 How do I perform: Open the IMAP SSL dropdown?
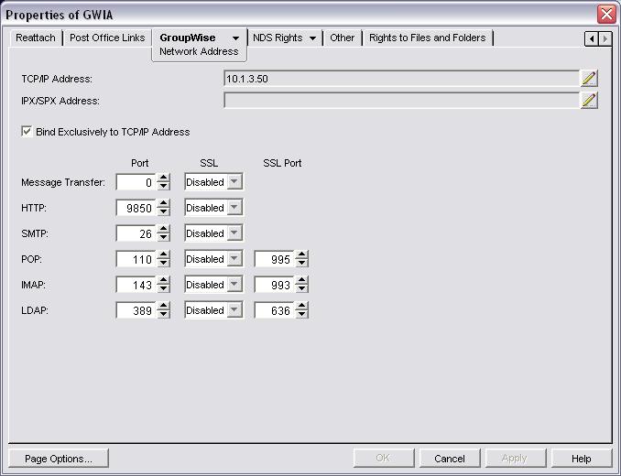tap(234, 285)
